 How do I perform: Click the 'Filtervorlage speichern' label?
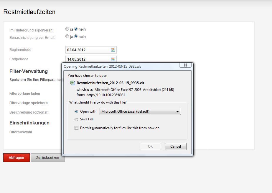tap(29, 103)
